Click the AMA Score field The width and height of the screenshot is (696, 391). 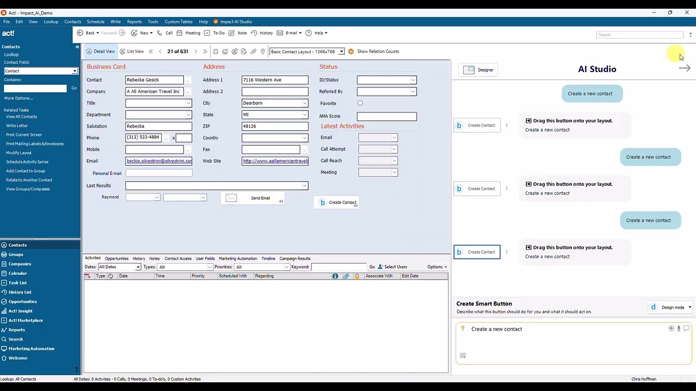tap(387, 116)
